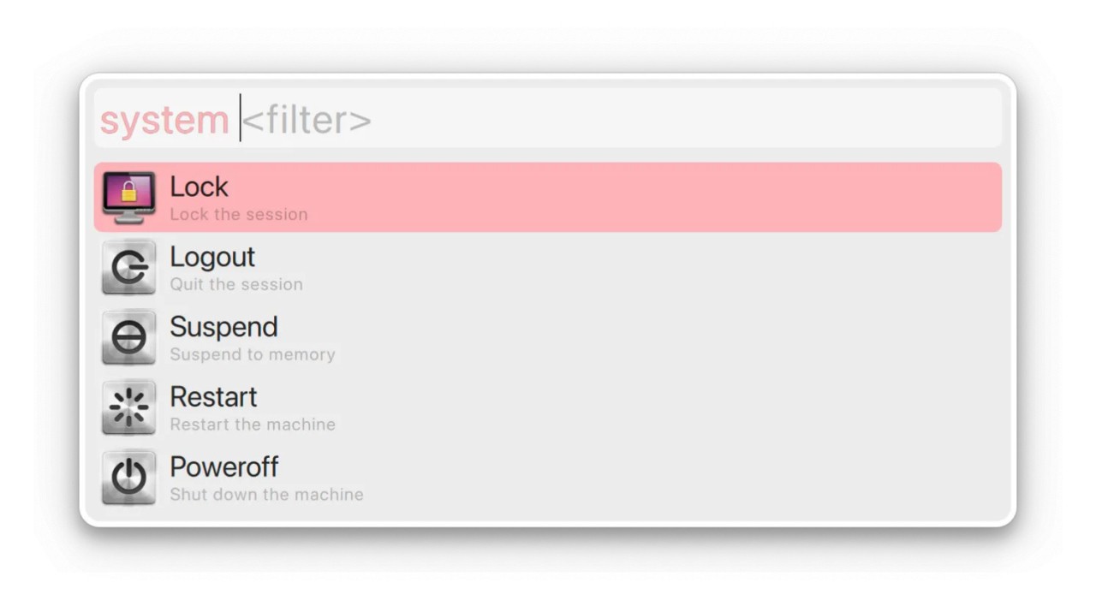Image resolution: width=1096 pixels, height=612 pixels.
Task: Click the padlock monitor icon for Lock
Action: coord(128,198)
